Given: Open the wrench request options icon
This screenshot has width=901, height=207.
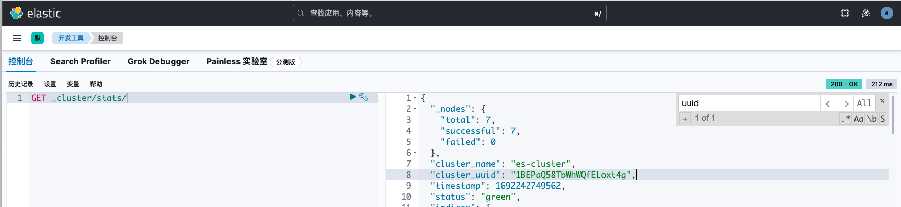Looking at the screenshot, I should [x=363, y=97].
